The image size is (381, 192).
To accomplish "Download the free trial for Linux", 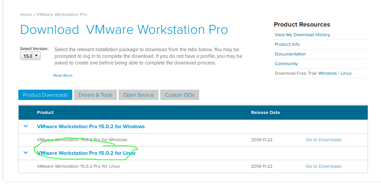I will point(346,73).
